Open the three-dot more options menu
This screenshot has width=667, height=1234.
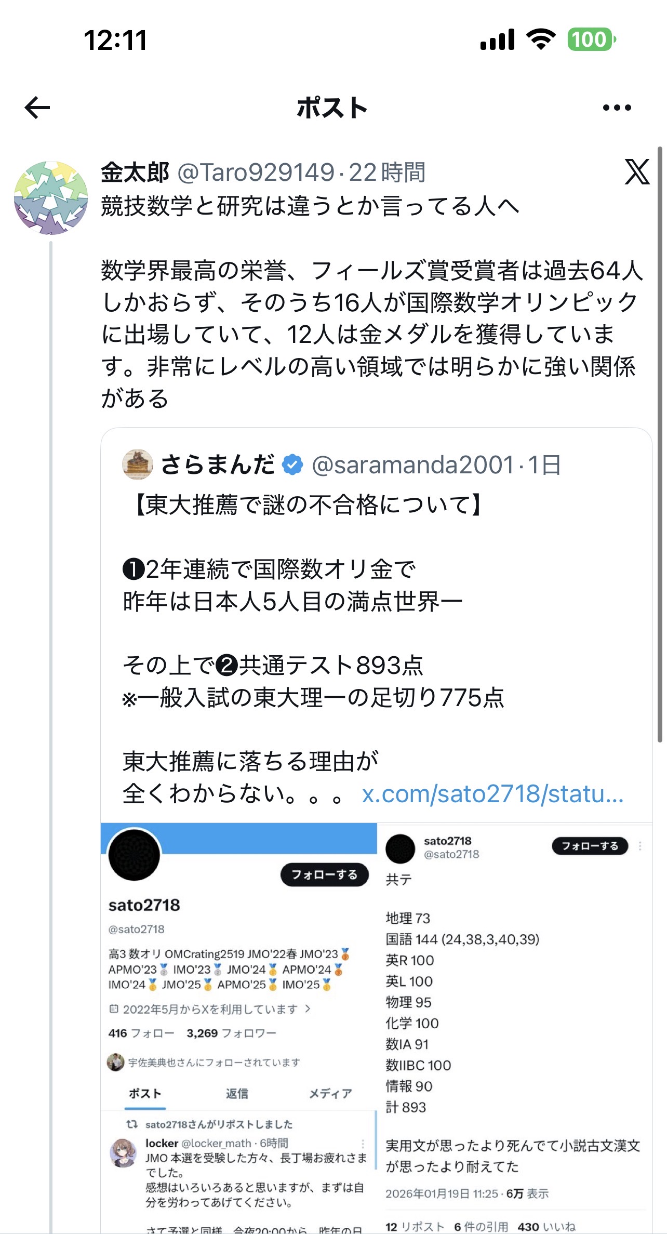pos(617,108)
